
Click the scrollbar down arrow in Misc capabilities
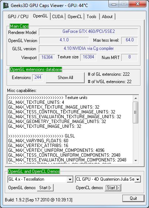coord(136,160)
